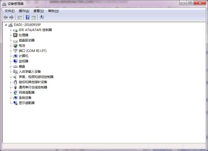Image resolution: width=208 pixels, height=151 pixels.
Task: Select the 处理器 label
Action: pyautogui.click(x=24, y=35)
